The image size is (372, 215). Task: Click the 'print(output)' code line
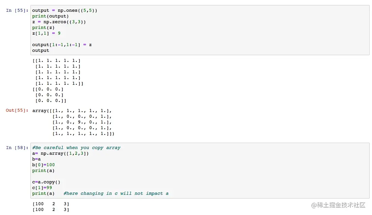click(x=50, y=16)
